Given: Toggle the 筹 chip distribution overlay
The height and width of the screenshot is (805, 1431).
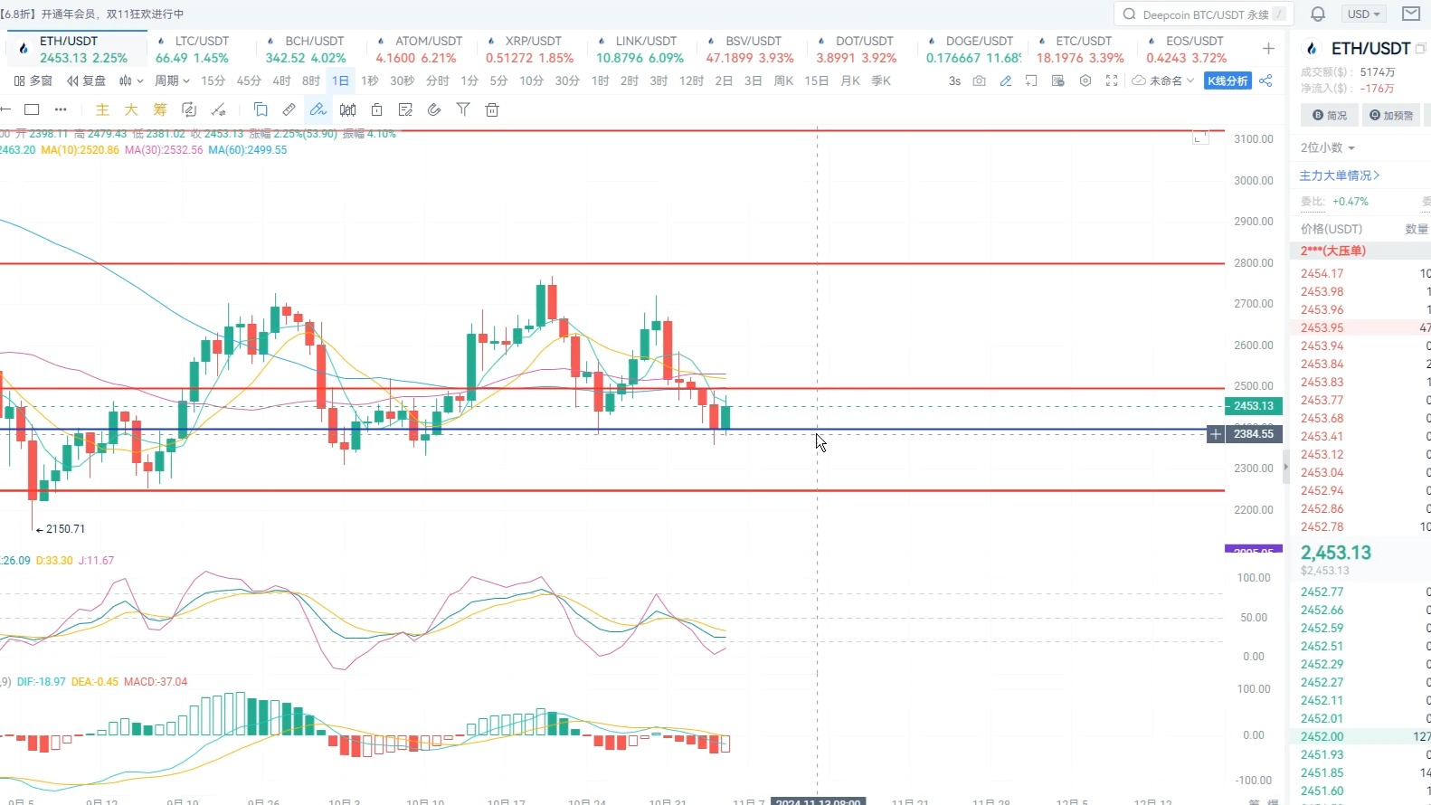Looking at the screenshot, I should [160, 109].
